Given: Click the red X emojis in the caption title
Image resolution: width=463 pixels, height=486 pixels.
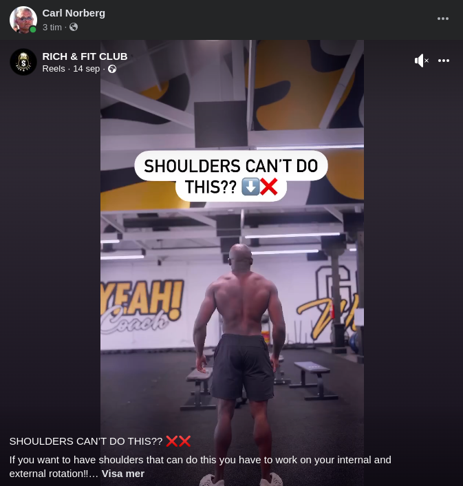Looking at the screenshot, I should click(178, 441).
